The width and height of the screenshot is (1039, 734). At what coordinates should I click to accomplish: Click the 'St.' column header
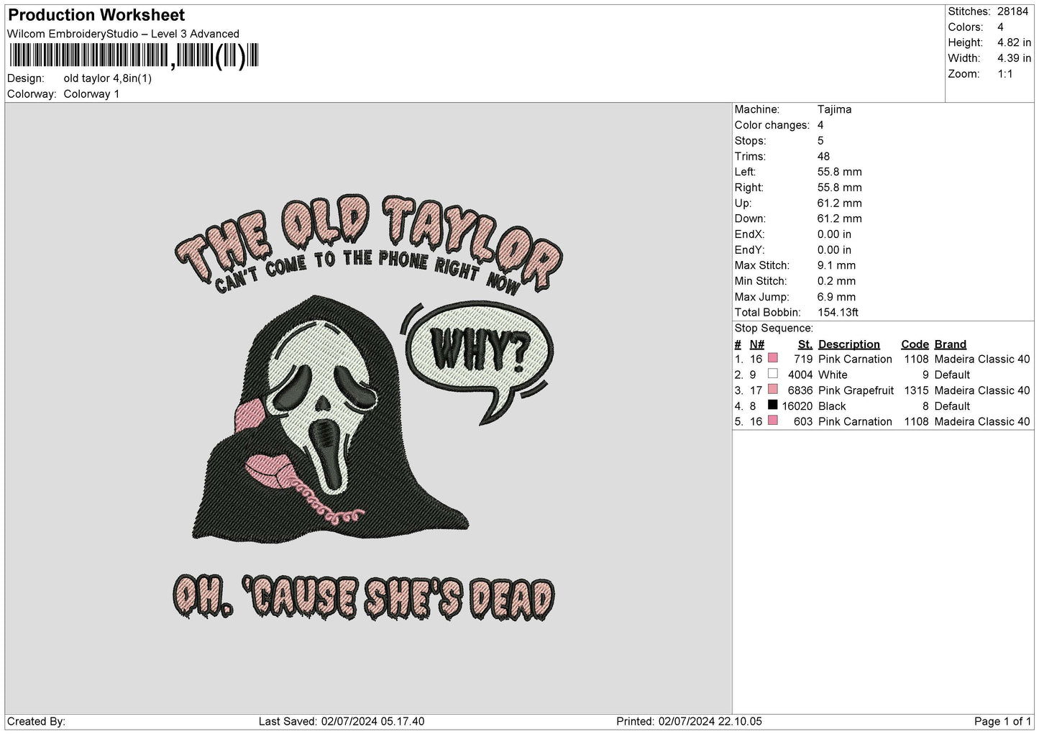coord(805,344)
